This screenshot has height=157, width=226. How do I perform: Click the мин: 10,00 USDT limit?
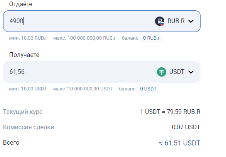point(28,89)
